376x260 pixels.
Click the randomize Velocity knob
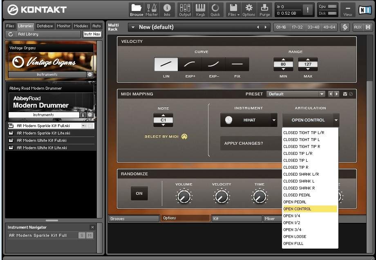222,196
